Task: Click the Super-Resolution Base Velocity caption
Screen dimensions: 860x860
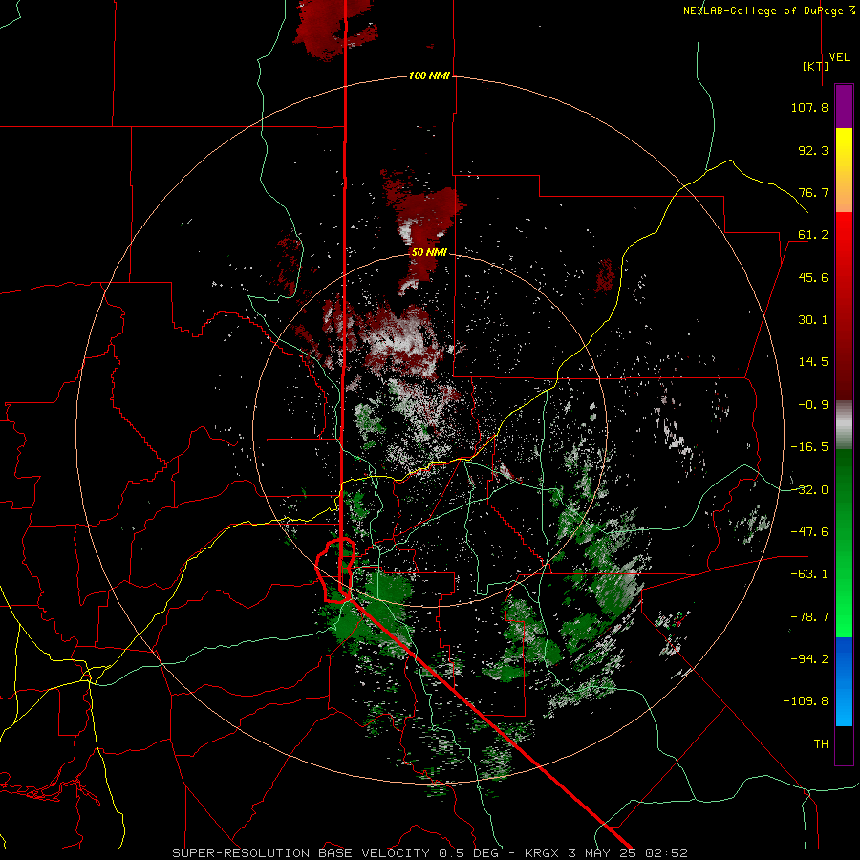Action: click(429, 853)
